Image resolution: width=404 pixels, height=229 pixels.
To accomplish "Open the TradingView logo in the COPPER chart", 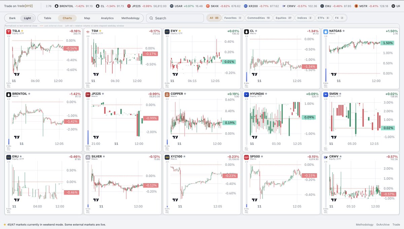I will [175, 137].
